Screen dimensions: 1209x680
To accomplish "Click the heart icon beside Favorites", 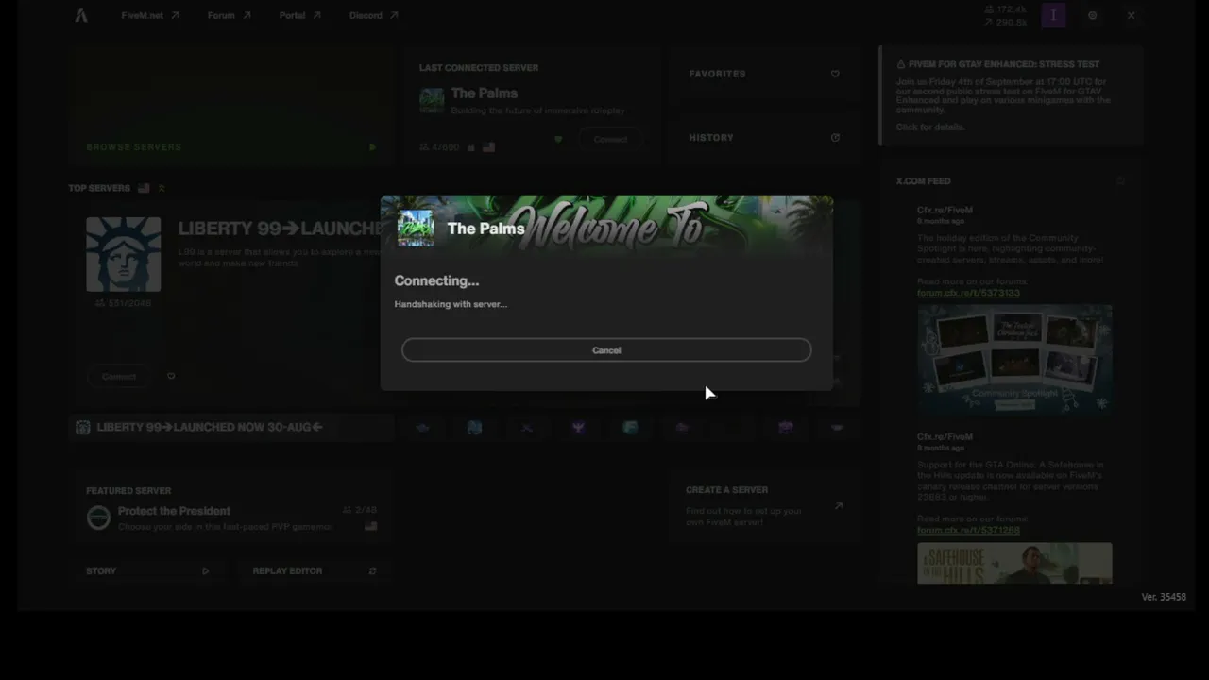I will pos(835,74).
